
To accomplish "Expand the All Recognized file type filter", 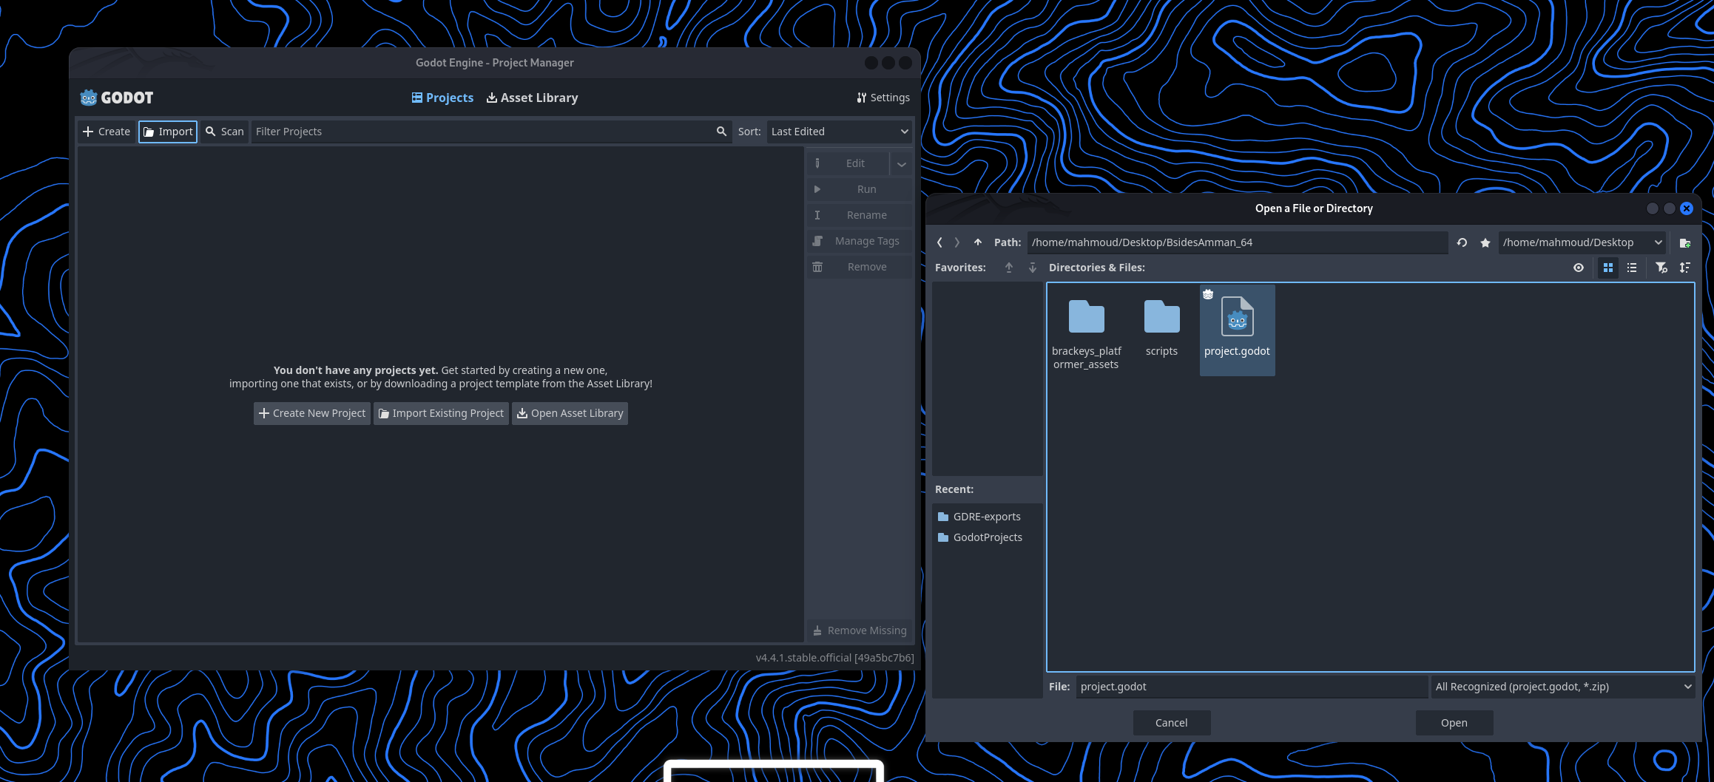I will click(1563, 687).
